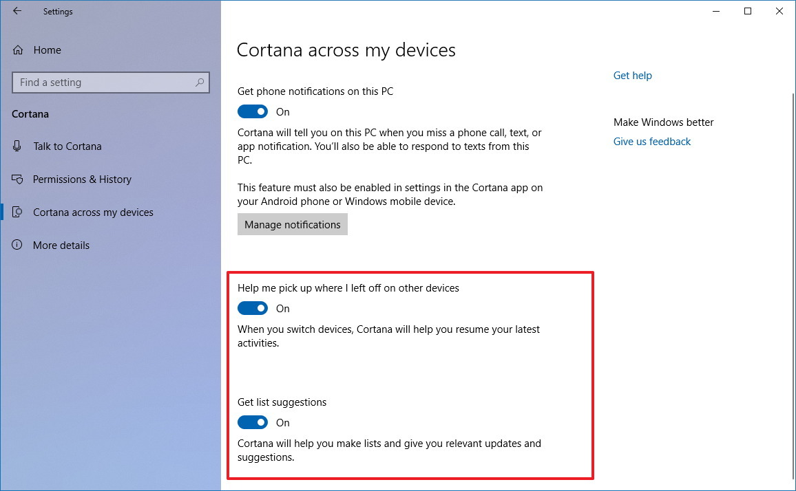796x491 pixels.
Task: Click the Talk to Cortana microphone icon
Action: click(x=17, y=146)
